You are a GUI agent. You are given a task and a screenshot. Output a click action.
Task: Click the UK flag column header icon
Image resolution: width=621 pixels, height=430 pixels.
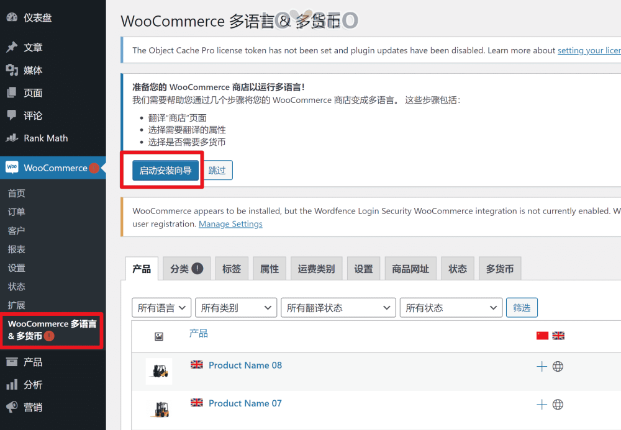(558, 336)
